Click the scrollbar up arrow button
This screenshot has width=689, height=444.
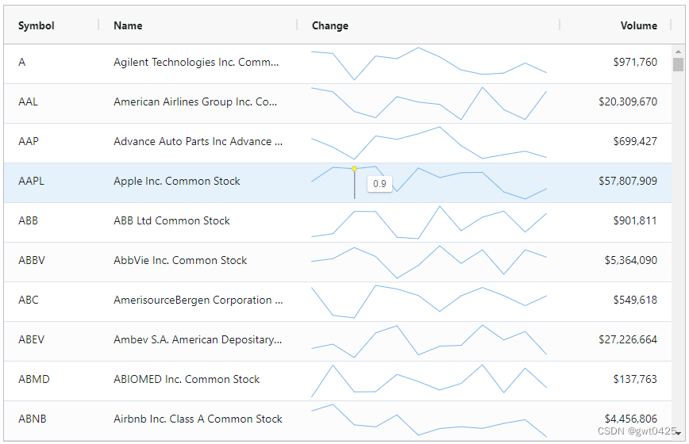[678, 51]
